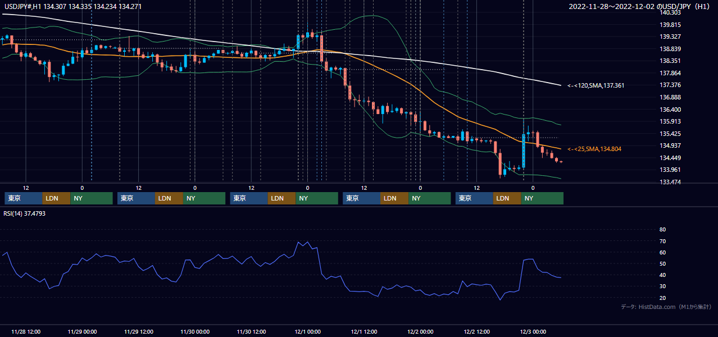The height and width of the screenshot is (337, 718).
Task: Click price axis value 136.888
Action: click(670, 97)
